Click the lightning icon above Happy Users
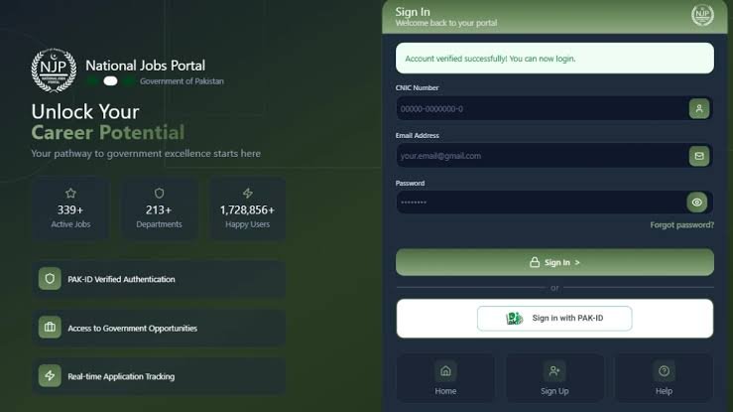The height and width of the screenshot is (412, 733). [x=247, y=194]
